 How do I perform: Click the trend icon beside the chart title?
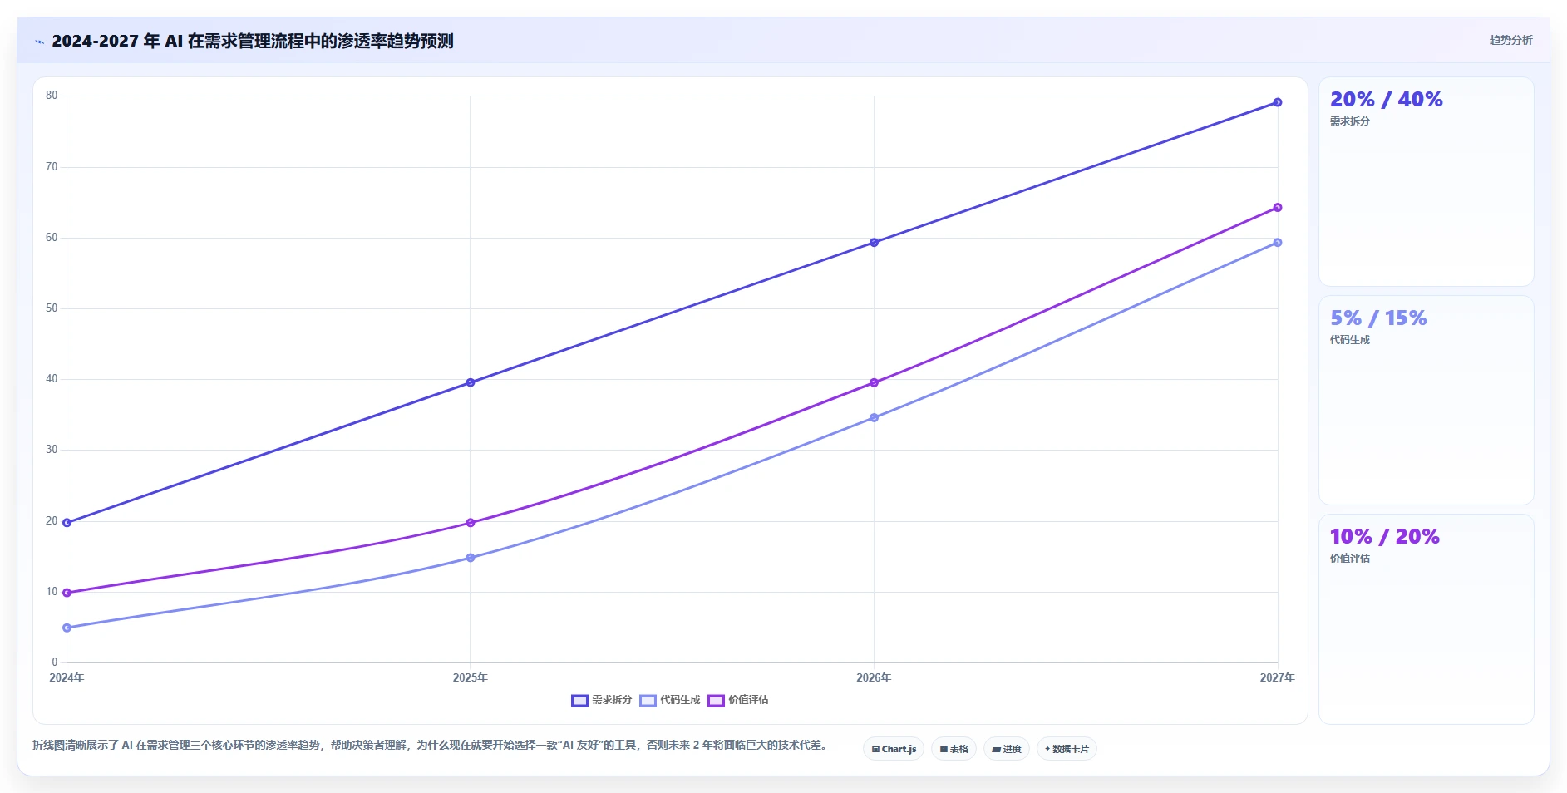(39, 42)
